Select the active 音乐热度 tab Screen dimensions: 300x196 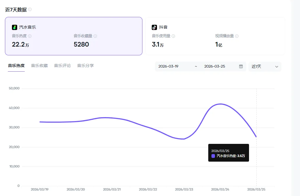(16, 66)
